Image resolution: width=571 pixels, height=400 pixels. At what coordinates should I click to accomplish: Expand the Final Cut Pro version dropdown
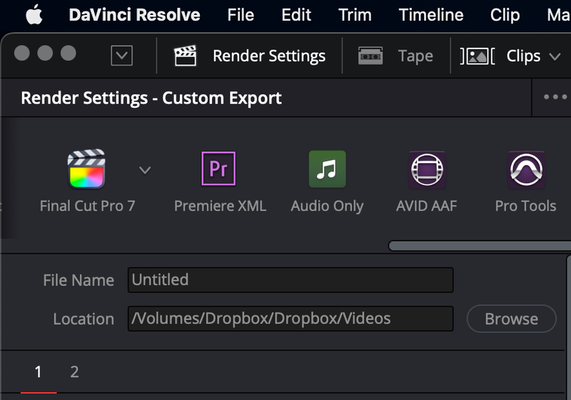145,170
